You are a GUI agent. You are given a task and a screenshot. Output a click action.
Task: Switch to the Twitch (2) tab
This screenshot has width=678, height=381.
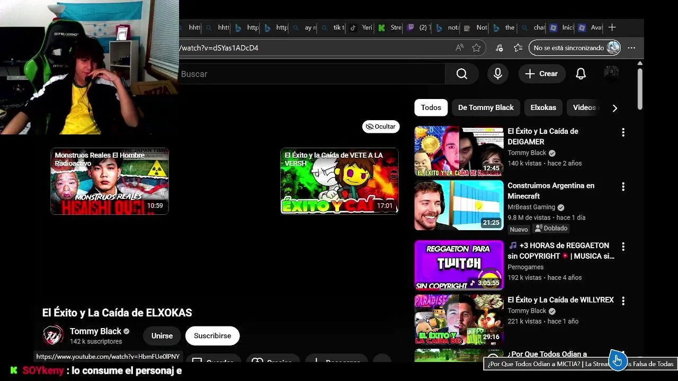point(418,28)
